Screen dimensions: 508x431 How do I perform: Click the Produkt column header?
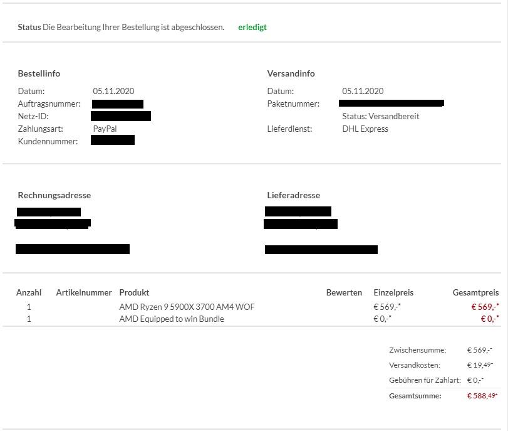point(134,292)
